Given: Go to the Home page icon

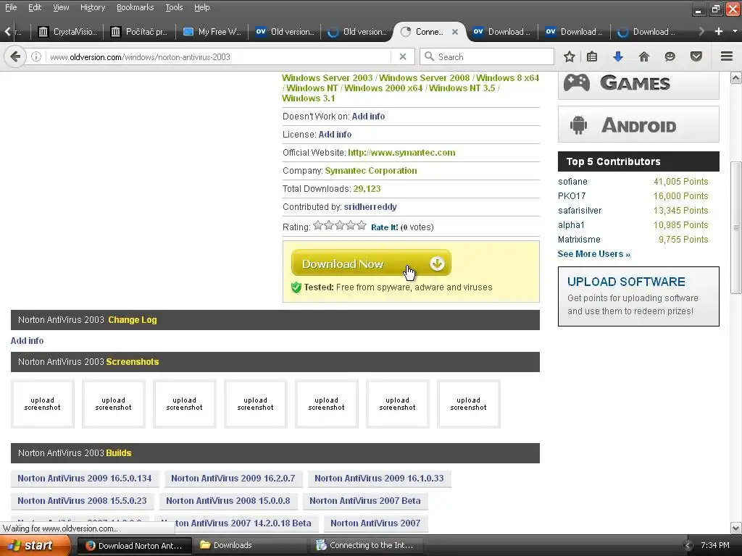Looking at the screenshot, I should pos(644,56).
